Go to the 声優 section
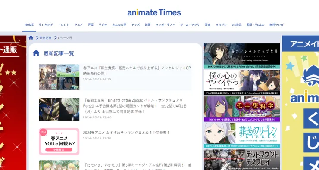Image resolution: width=319 pixels, height=170 pixels. click(91, 25)
